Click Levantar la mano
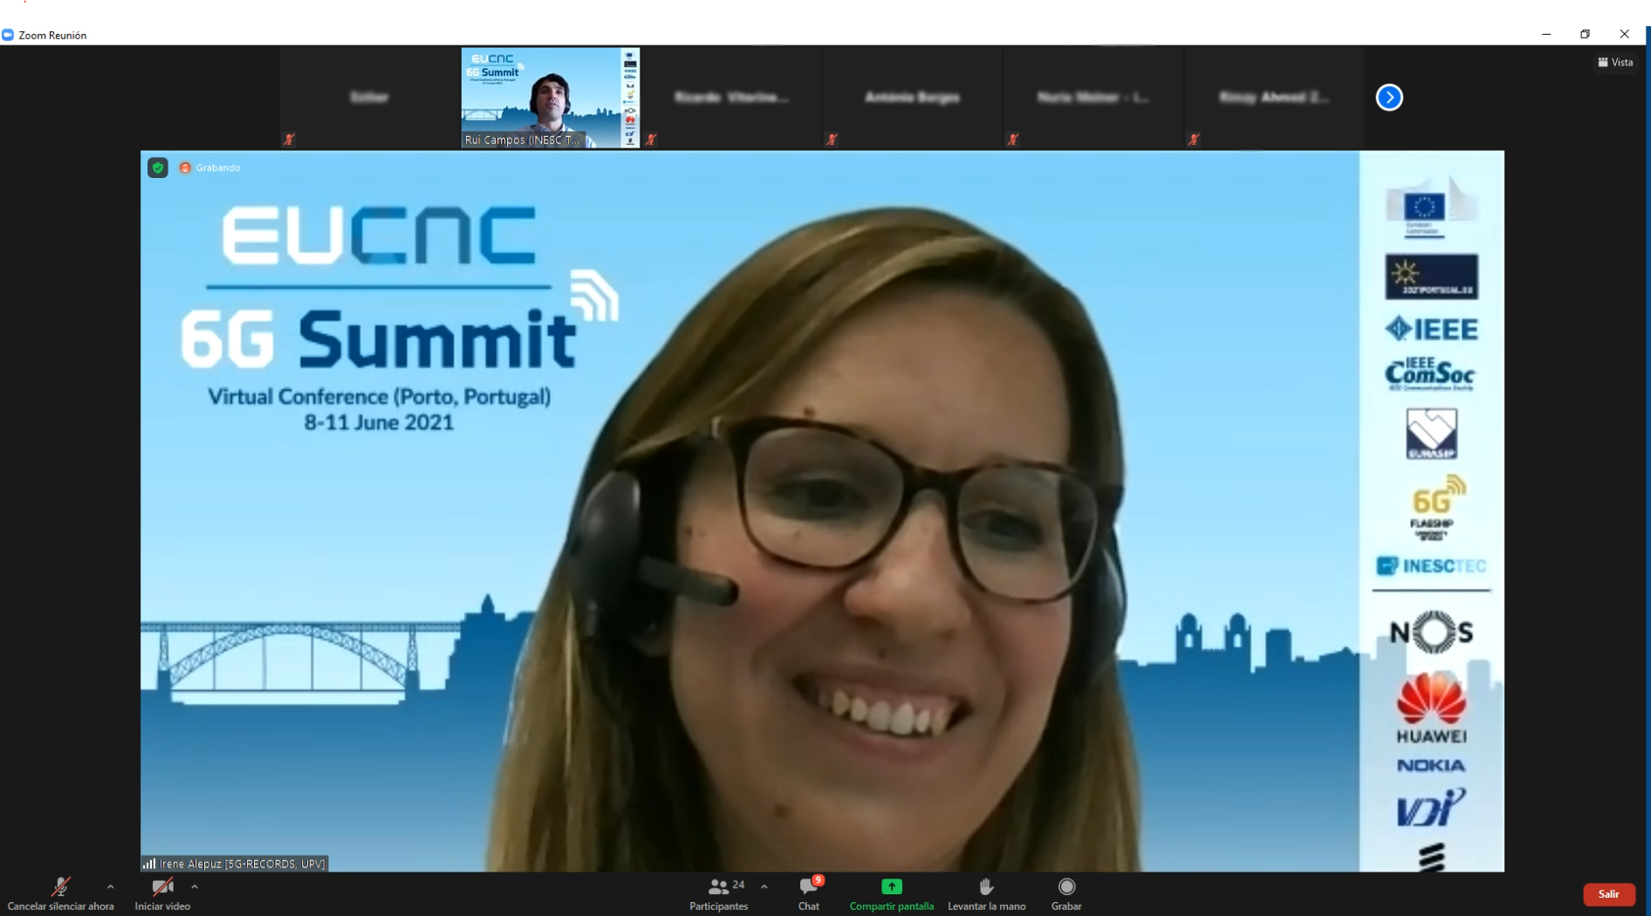This screenshot has width=1651, height=916. point(986,894)
